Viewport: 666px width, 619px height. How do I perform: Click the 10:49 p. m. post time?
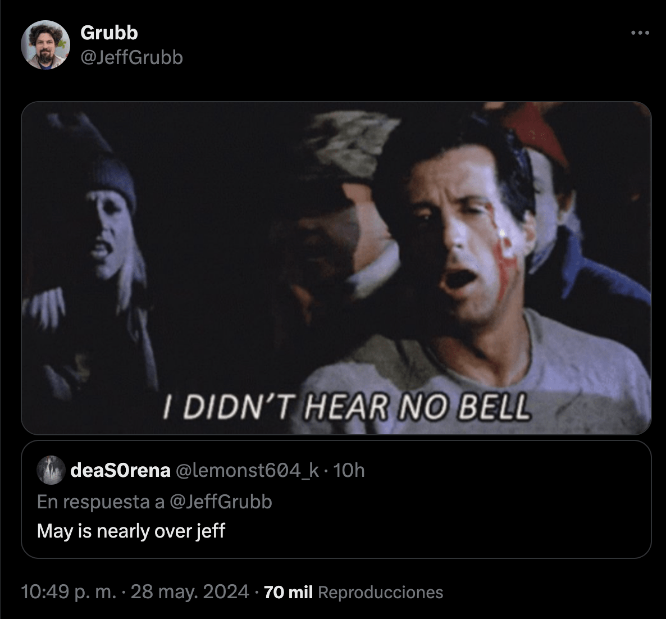click(x=69, y=592)
